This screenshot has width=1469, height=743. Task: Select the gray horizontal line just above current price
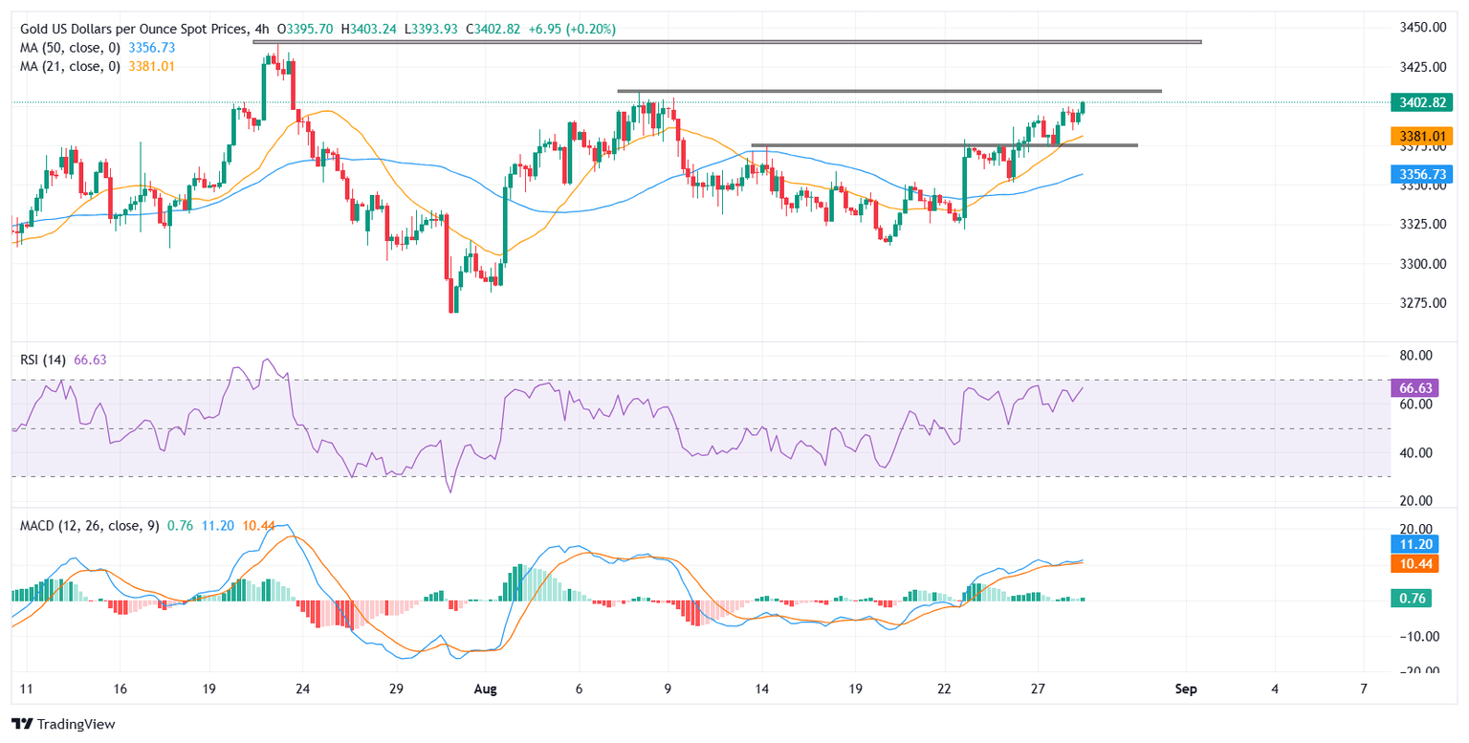[889, 91]
